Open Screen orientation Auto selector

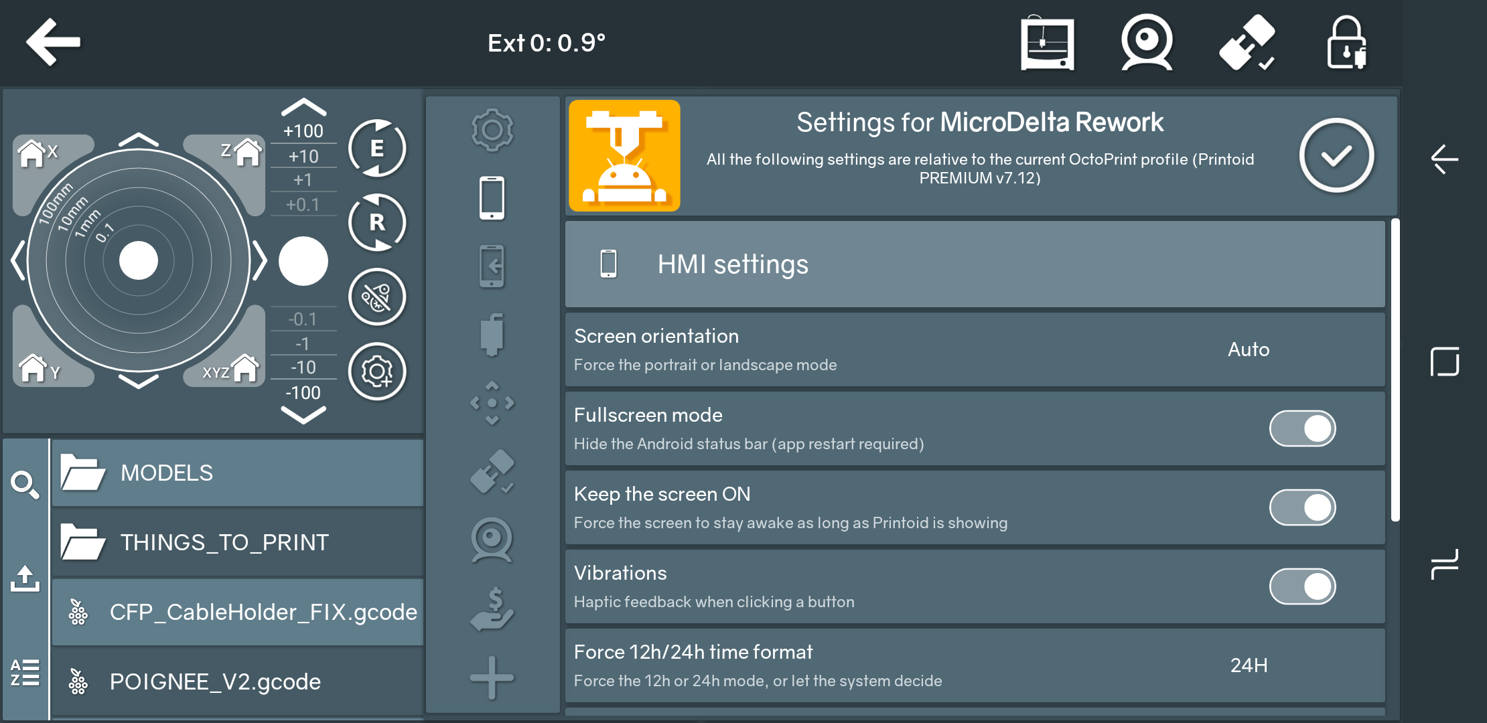1248,349
